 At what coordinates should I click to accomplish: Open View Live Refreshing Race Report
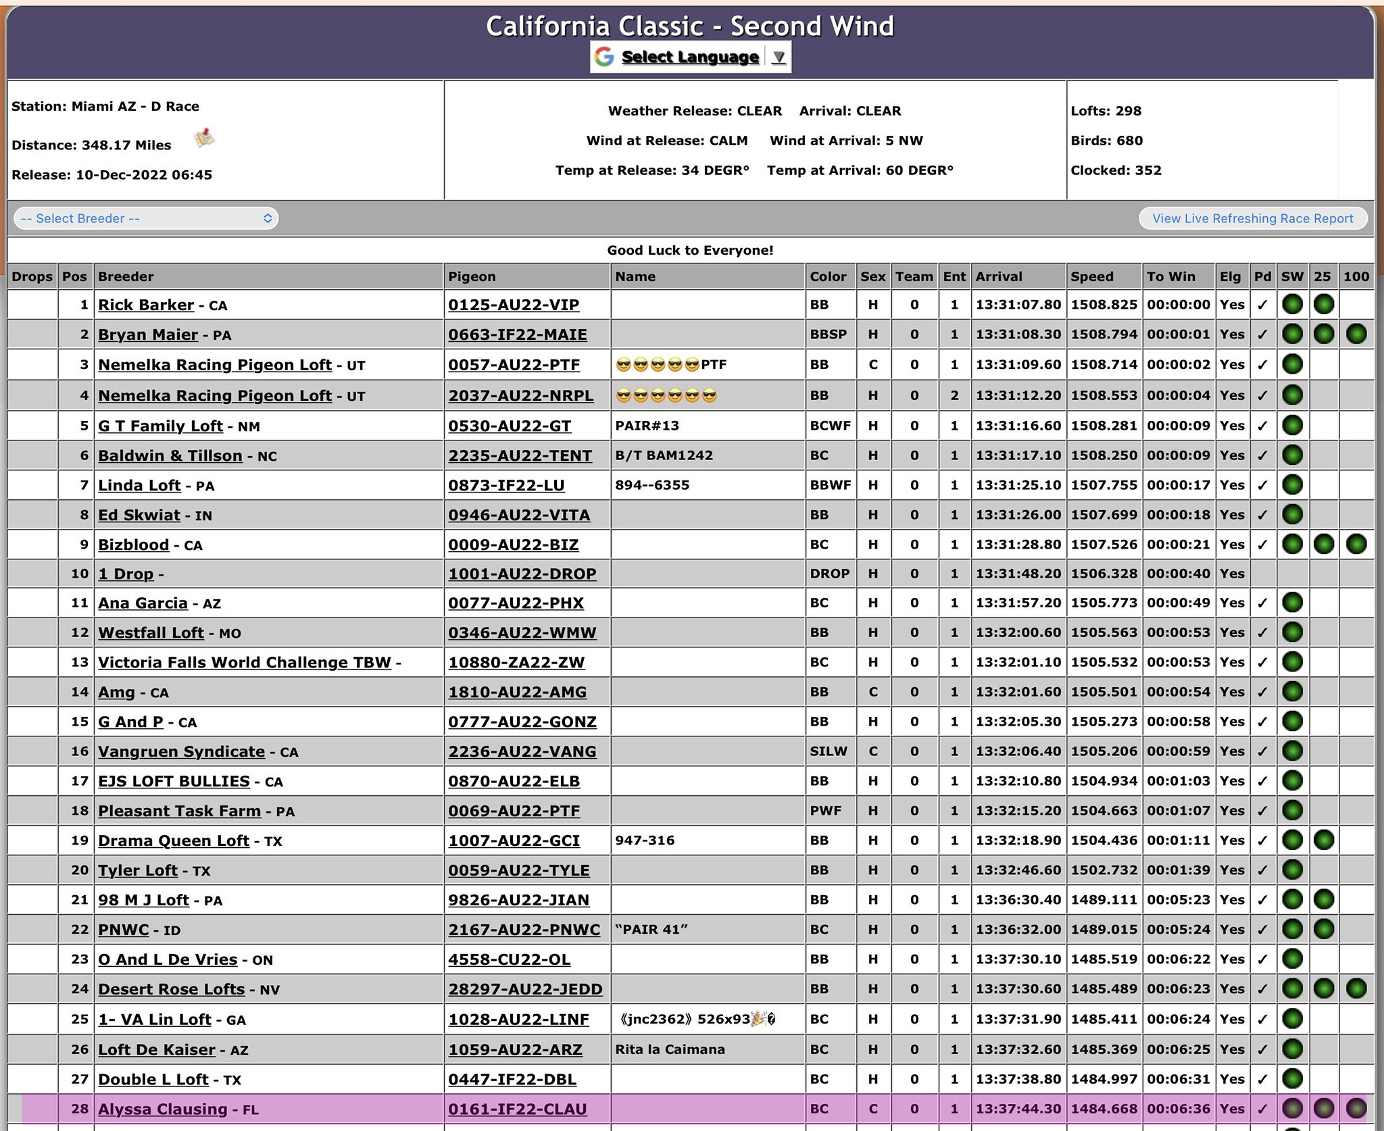point(1252,218)
